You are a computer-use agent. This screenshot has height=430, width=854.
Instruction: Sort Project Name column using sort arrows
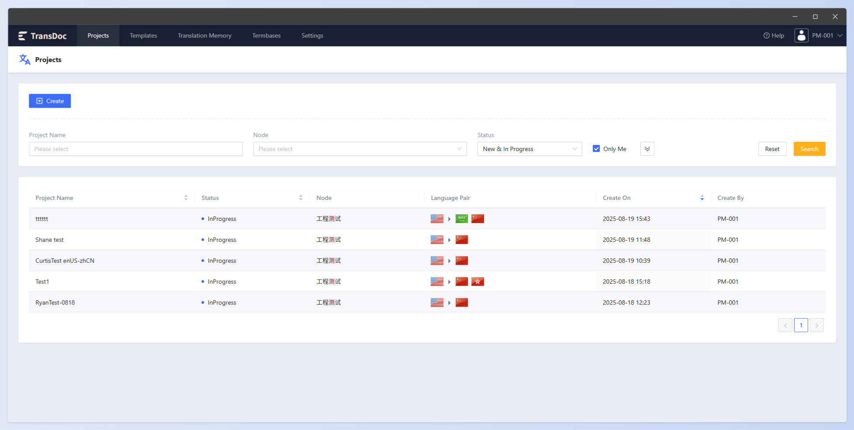(186, 198)
